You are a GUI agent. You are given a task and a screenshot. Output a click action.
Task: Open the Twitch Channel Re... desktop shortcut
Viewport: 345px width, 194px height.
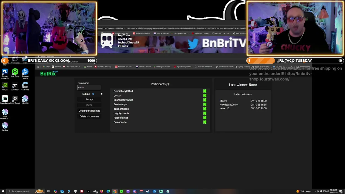5,114
